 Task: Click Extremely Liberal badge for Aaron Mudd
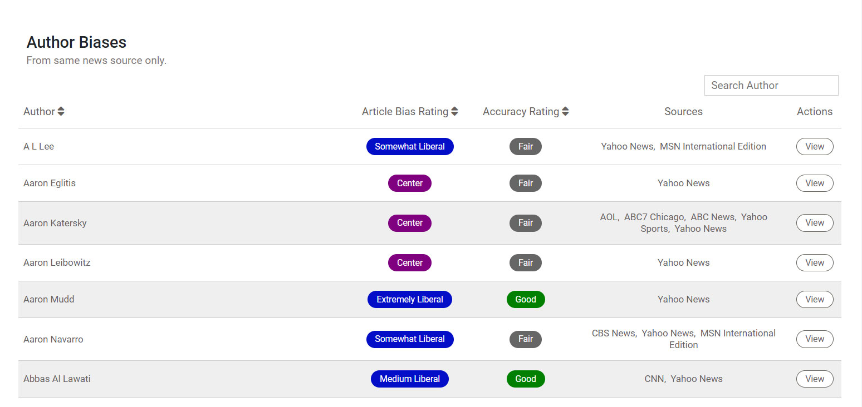409,300
